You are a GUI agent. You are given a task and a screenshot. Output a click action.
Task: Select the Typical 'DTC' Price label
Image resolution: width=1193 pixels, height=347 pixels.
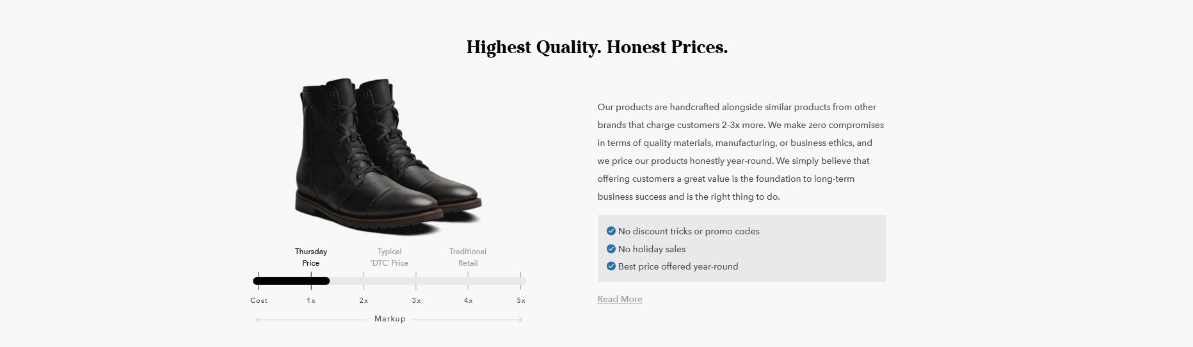389,257
